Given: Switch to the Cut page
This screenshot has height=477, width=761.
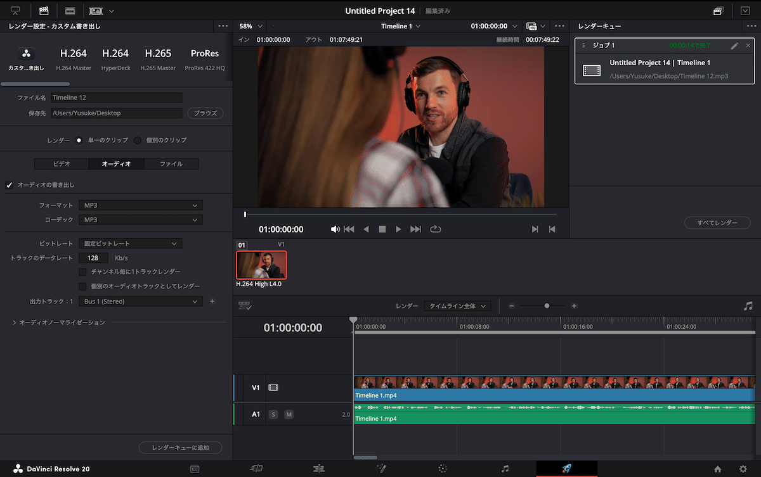Looking at the screenshot, I should [256, 469].
